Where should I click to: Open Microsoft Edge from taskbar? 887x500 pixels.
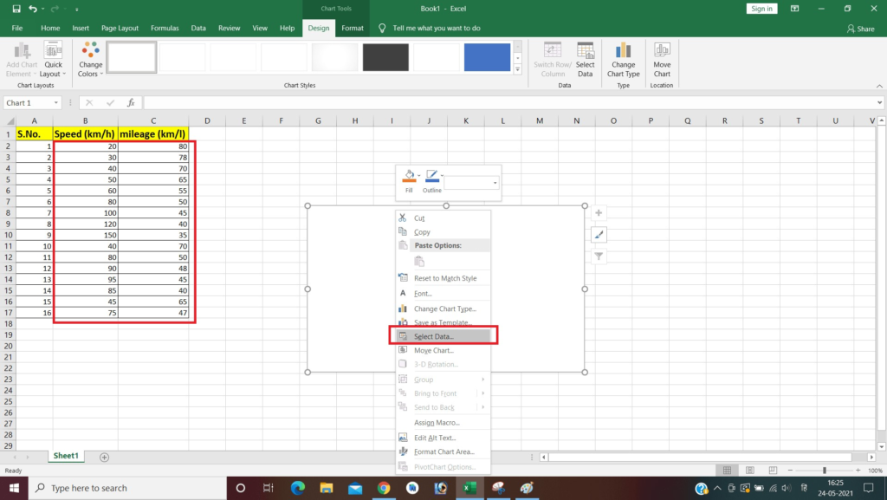coord(298,488)
